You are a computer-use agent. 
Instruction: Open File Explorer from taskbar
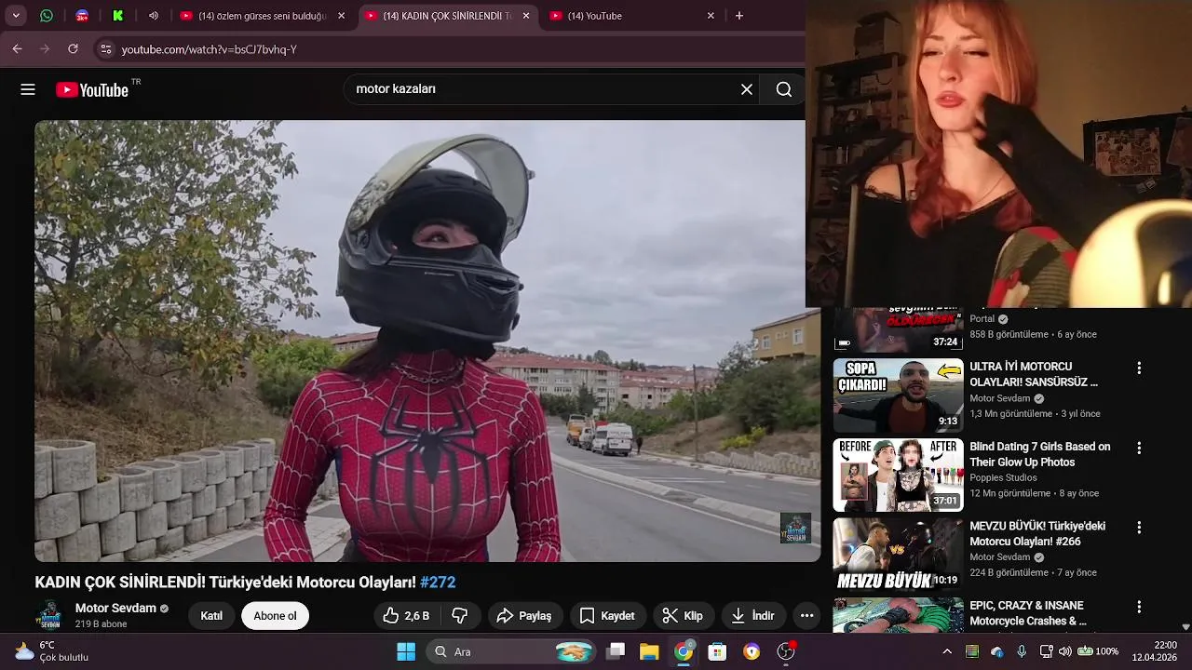[x=649, y=651]
